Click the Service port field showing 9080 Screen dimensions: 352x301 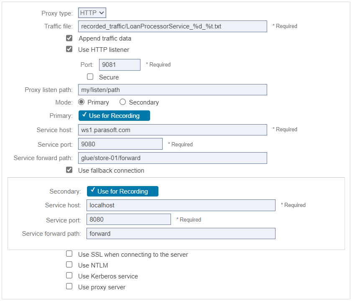point(120,144)
